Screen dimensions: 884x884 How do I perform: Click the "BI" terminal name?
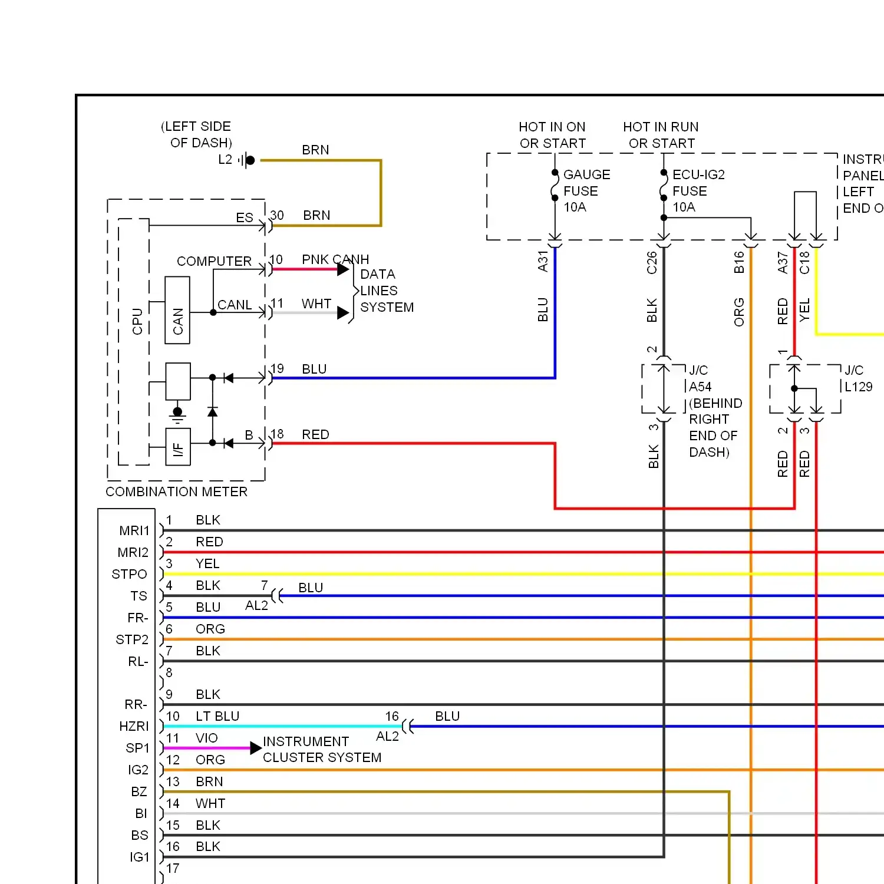[141, 814]
